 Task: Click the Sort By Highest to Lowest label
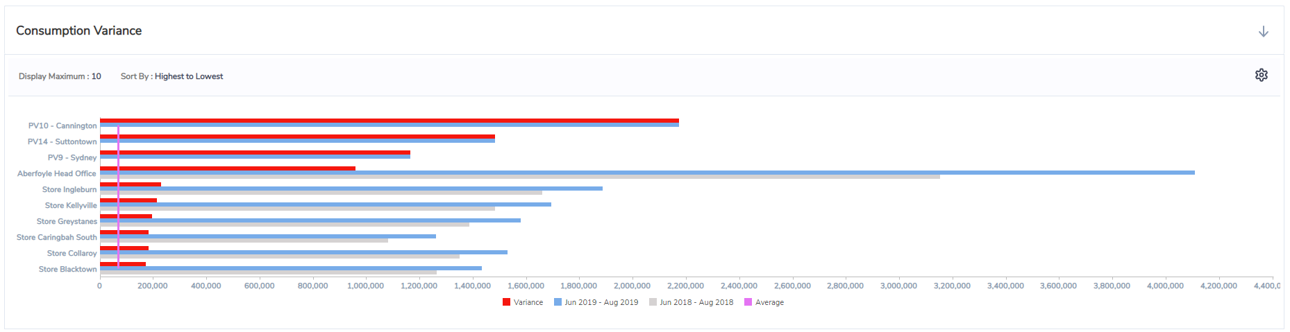[x=171, y=76]
